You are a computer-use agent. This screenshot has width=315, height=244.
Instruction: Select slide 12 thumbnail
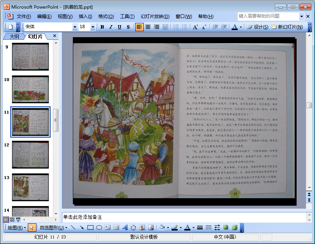[30, 155]
